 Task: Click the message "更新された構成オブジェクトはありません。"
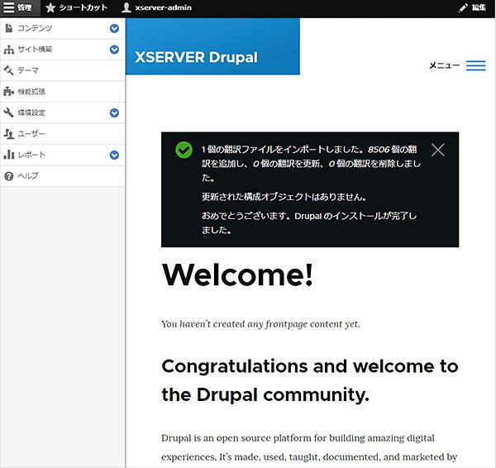284,197
